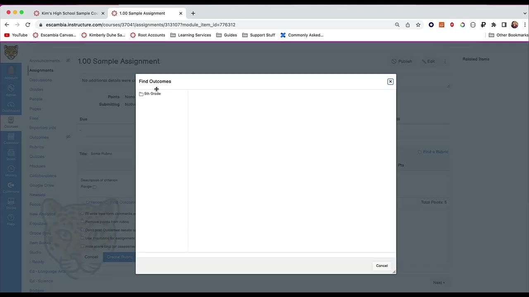Screen dimensions: 529x297
Task: Close the 1.00 Sample Assignment tab
Action: pyautogui.click(x=181, y=13)
